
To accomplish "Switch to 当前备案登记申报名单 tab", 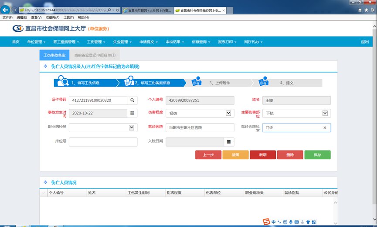I will (x=95, y=55).
